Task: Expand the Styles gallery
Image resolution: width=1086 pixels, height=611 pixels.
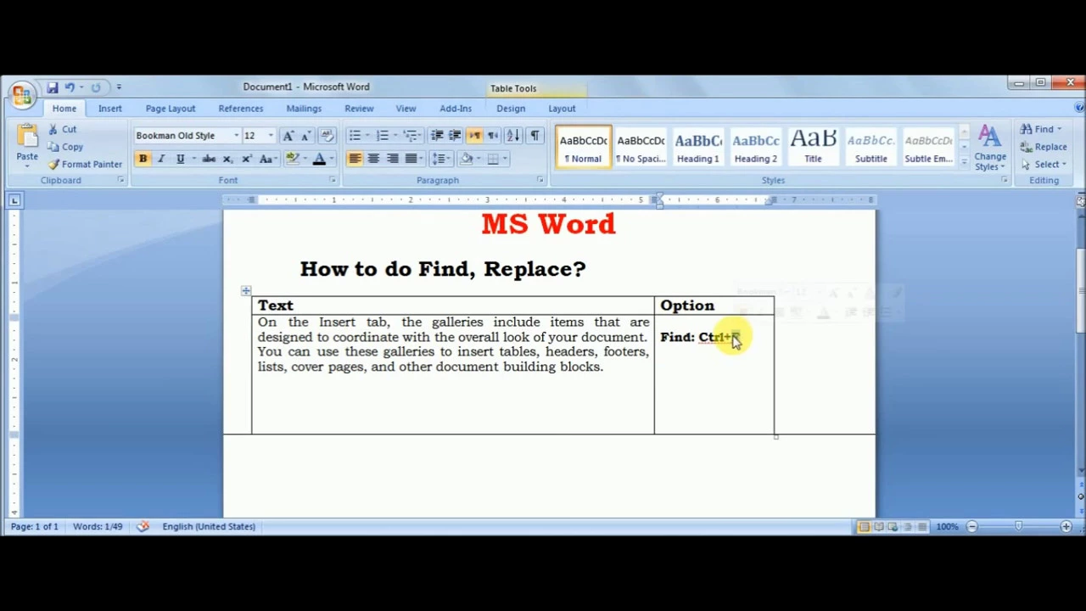Action: [964, 161]
